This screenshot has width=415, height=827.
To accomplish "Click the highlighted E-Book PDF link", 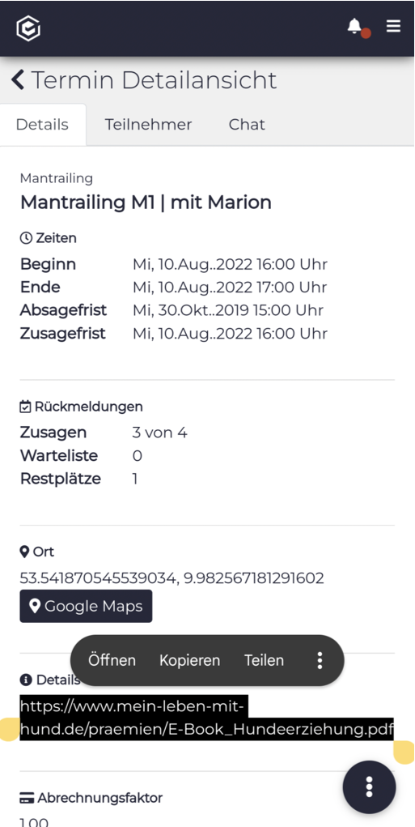I will tap(206, 718).
